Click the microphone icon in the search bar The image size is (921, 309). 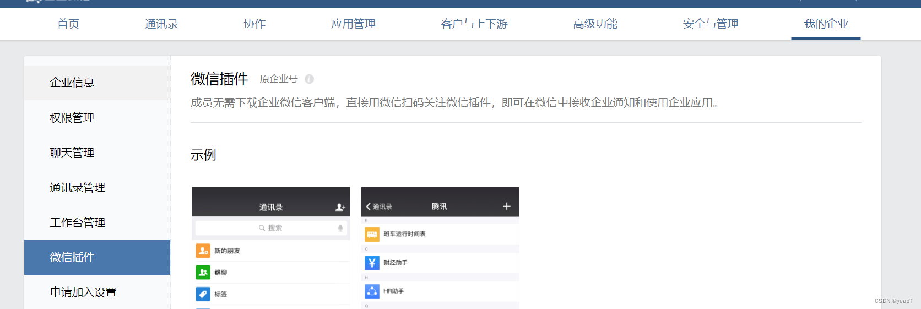tap(340, 228)
